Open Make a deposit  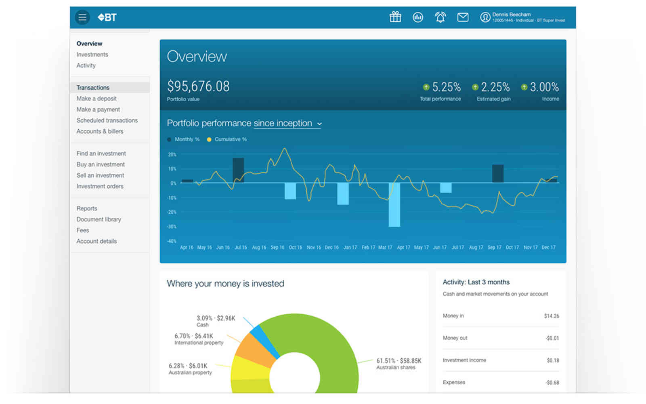click(96, 99)
